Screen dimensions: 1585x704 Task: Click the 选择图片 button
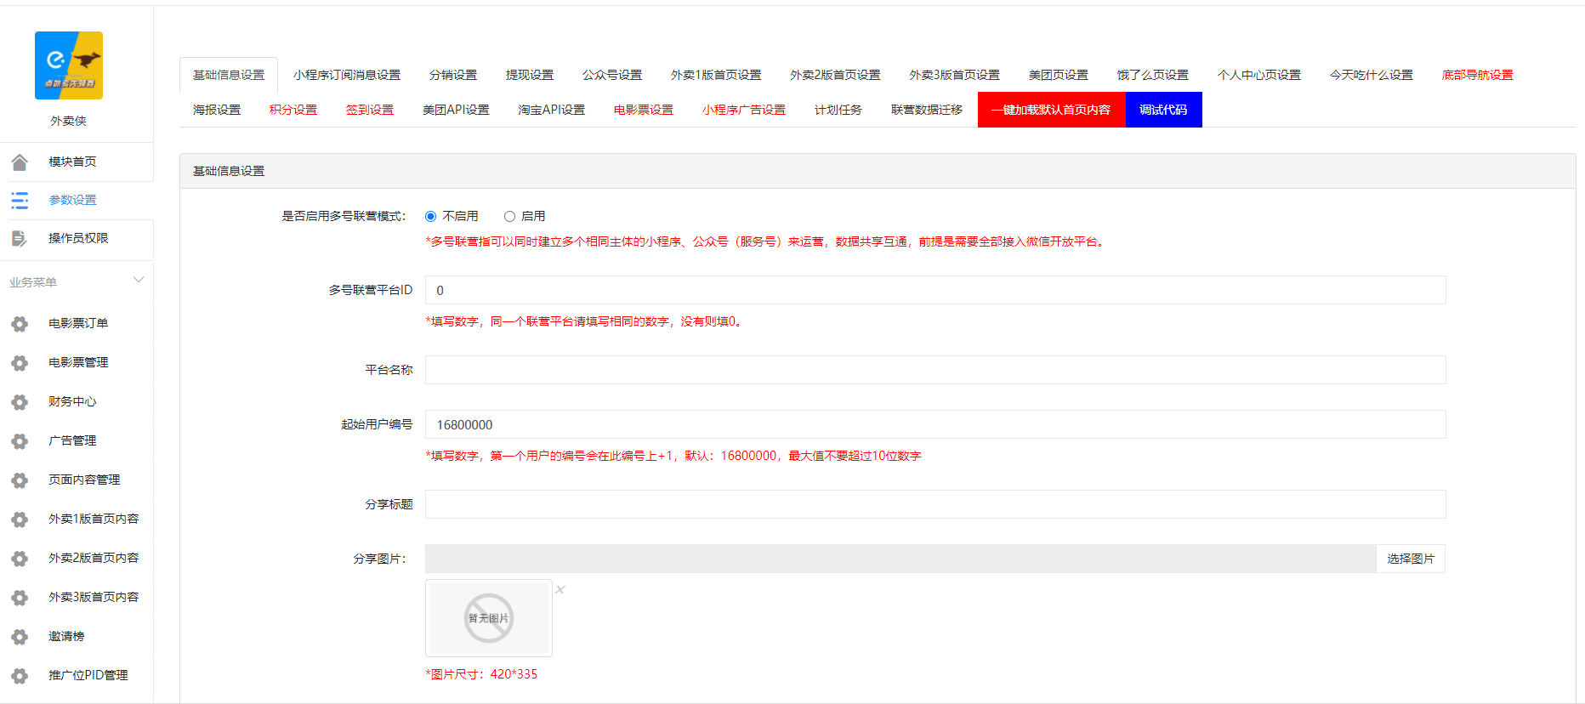1411,559
